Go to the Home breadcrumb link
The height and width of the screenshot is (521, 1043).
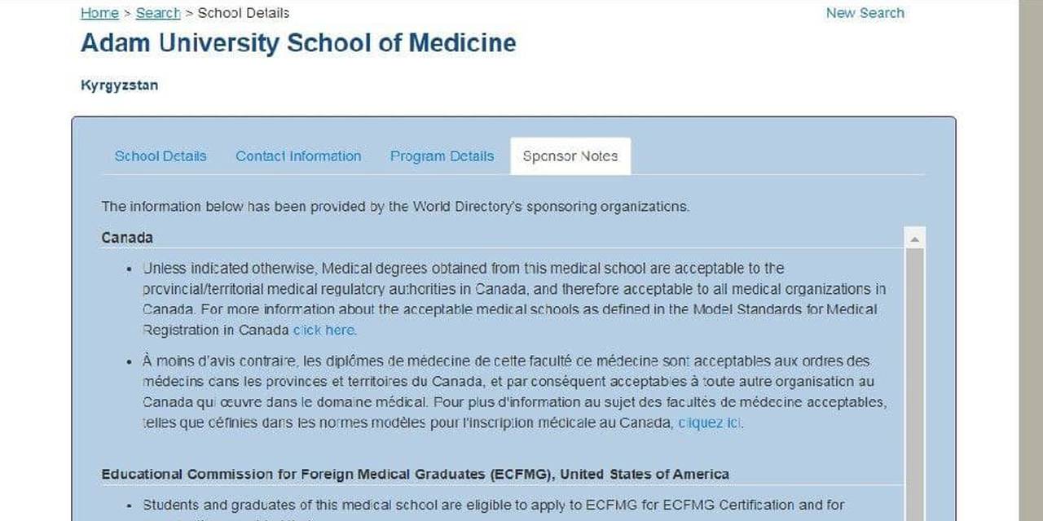tap(99, 13)
